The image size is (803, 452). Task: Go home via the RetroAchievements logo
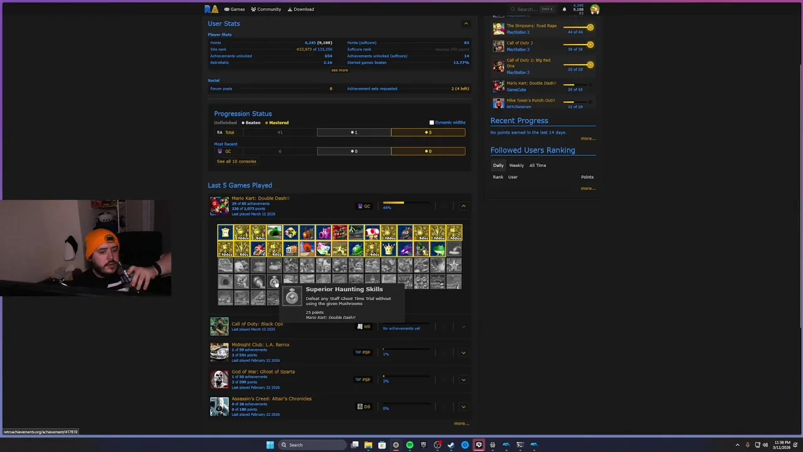(x=211, y=9)
